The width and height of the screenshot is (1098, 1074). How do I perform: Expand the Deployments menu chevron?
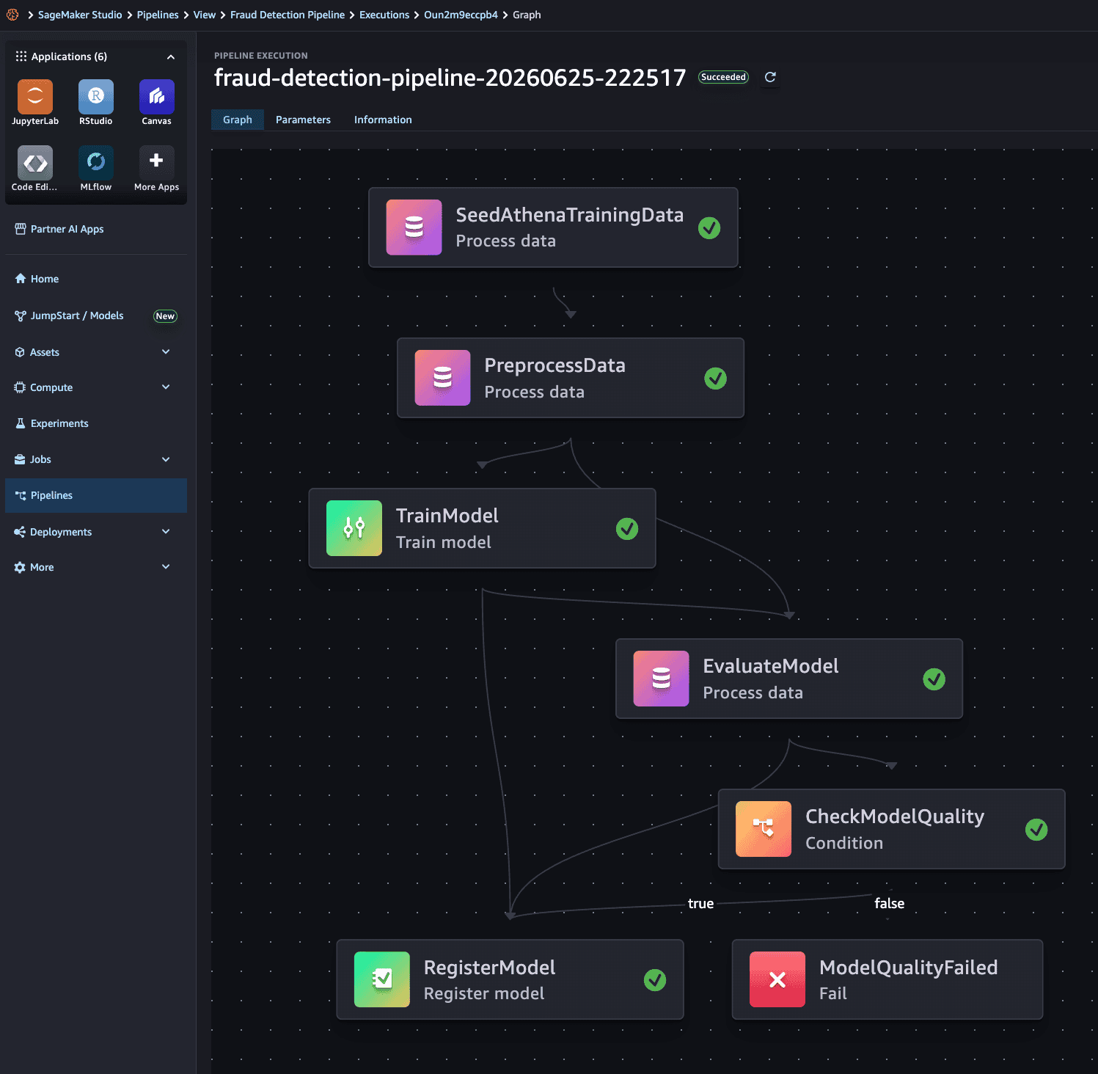coord(166,532)
